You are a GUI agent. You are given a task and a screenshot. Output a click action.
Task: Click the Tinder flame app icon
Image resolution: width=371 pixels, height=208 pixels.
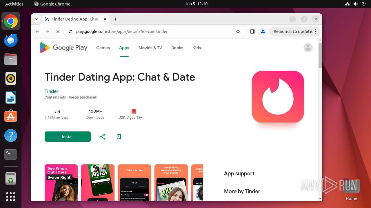(x=278, y=97)
